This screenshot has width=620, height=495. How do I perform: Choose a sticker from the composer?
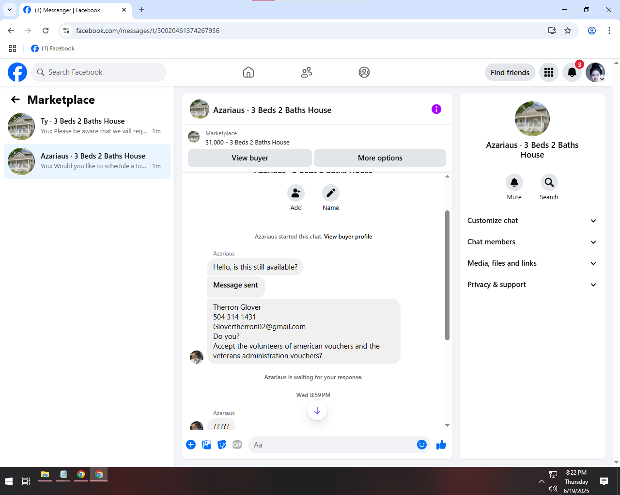[x=222, y=445]
